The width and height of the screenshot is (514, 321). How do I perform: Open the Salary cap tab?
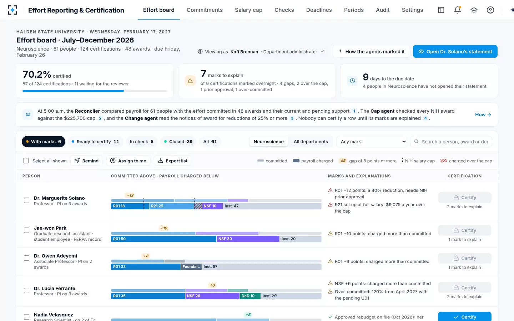point(248,10)
